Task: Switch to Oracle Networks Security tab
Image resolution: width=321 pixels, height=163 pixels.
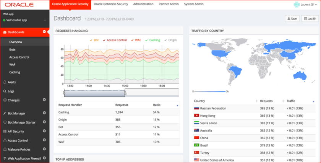Action: 111,4
